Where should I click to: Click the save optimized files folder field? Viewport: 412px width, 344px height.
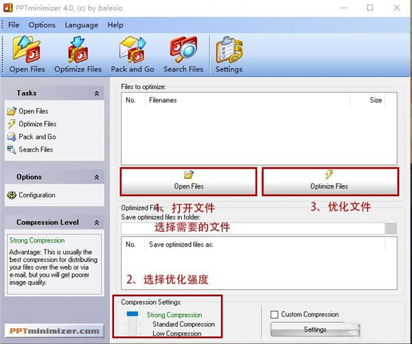coord(253,228)
